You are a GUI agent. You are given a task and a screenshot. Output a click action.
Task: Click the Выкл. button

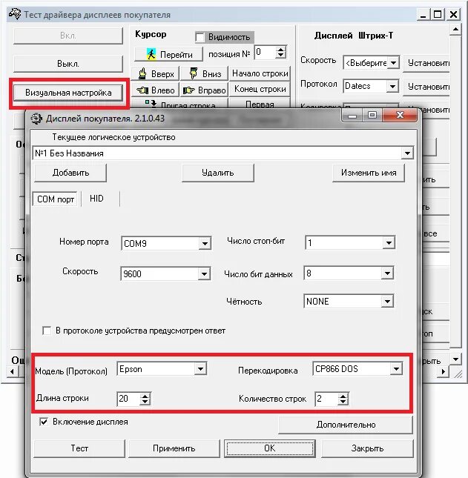[x=68, y=64]
